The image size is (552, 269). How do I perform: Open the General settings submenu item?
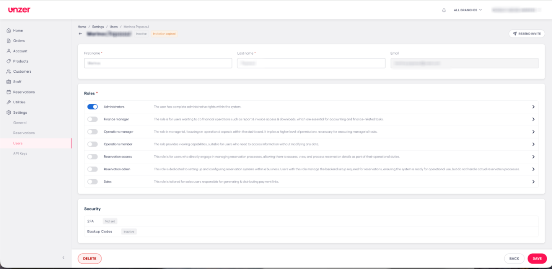pos(20,123)
